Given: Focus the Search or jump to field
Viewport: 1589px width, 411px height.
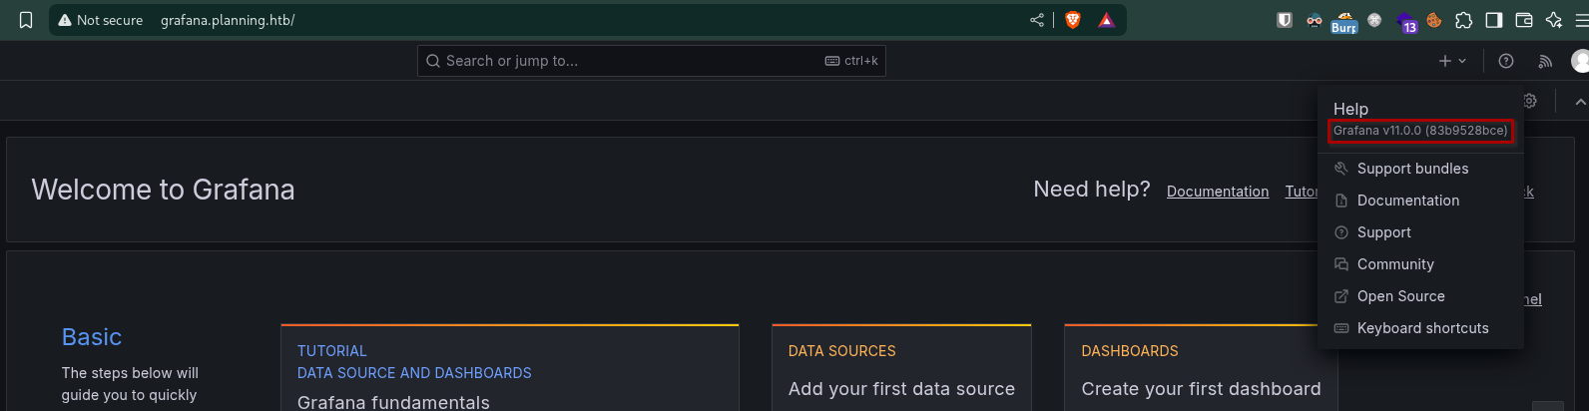Looking at the screenshot, I should click(651, 61).
